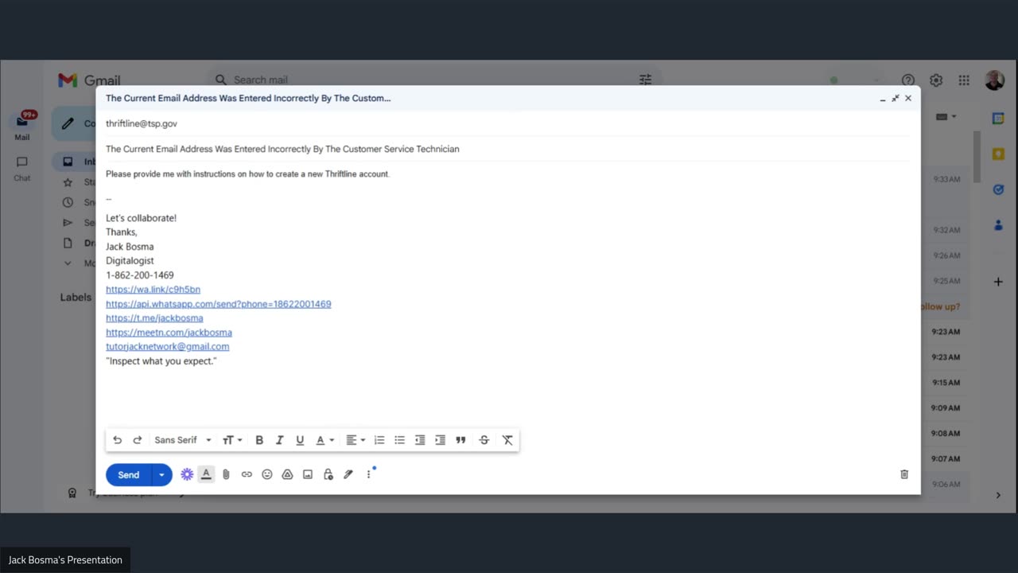The height and width of the screenshot is (573, 1018).
Task: Open Chat in the left rail
Action: pyautogui.click(x=21, y=169)
